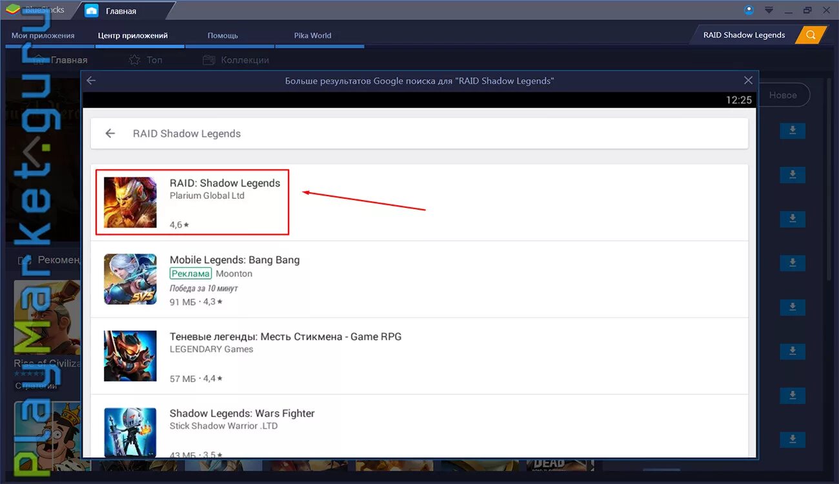Click LEGENDARY Games developer name
Image resolution: width=839 pixels, height=484 pixels.
(212, 349)
